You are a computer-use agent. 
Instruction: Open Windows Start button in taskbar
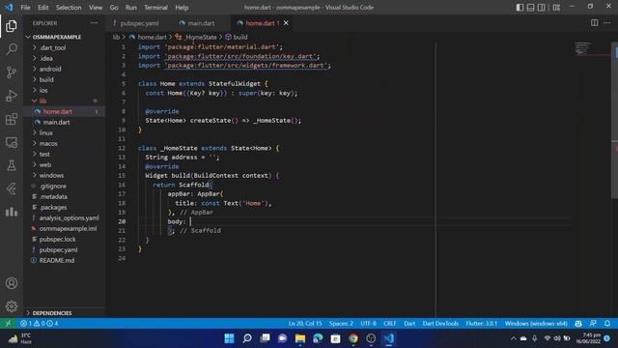[x=229, y=338]
